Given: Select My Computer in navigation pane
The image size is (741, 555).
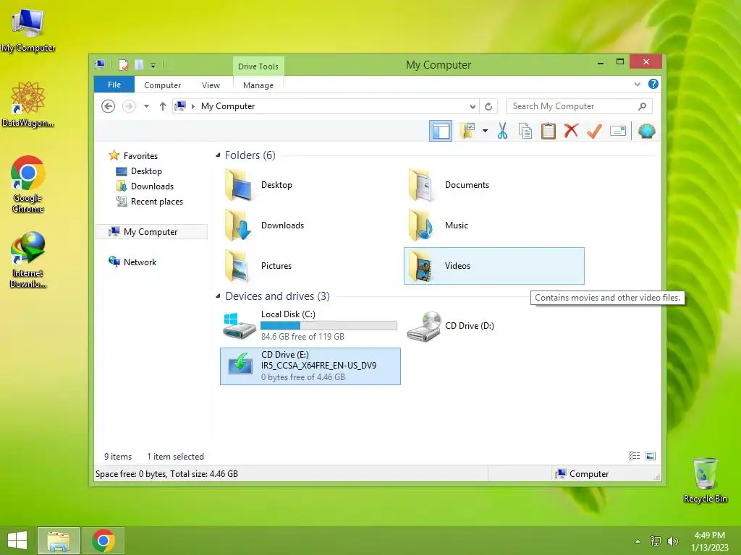Looking at the screenshot, I should (151, 232).
